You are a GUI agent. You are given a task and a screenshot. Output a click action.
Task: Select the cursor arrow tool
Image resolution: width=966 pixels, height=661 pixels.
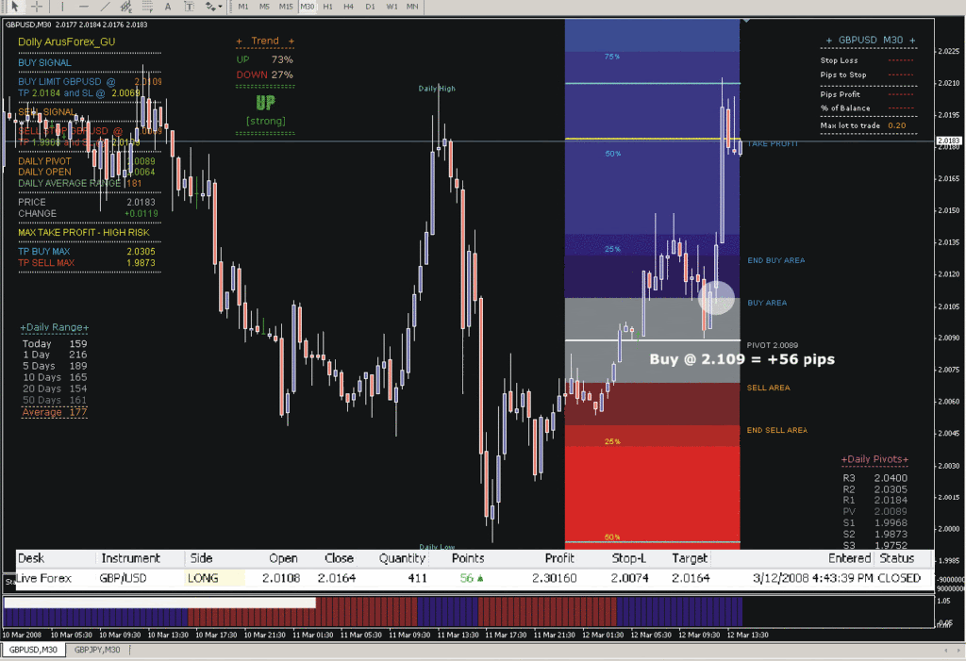(x=13, y=7)
